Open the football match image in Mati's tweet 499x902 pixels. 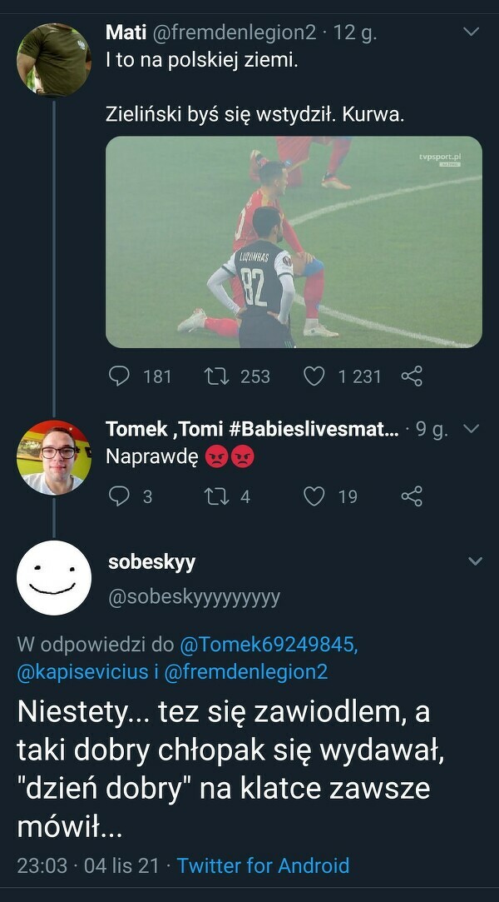click(x=294, y=242)
